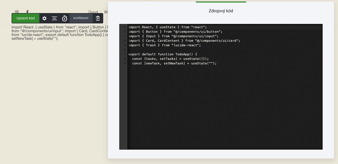Select const tasks useState line

coord(171,59)
